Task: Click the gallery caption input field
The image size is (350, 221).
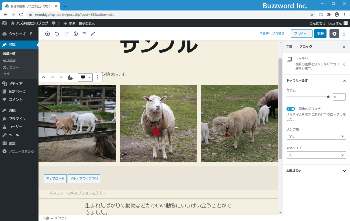Action: (x=158, y=193)
